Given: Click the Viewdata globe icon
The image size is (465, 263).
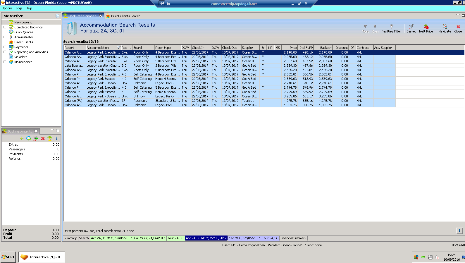Looking at the screenshot, I should click(11, 57).
